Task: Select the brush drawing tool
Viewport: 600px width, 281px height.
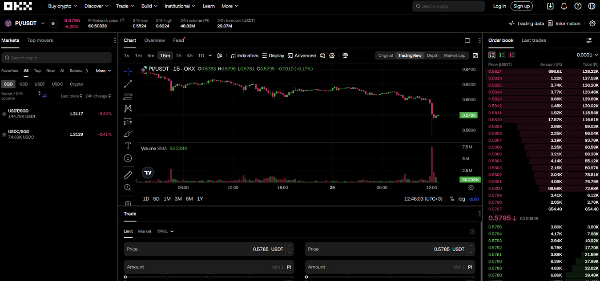Action: click(128, 133)
